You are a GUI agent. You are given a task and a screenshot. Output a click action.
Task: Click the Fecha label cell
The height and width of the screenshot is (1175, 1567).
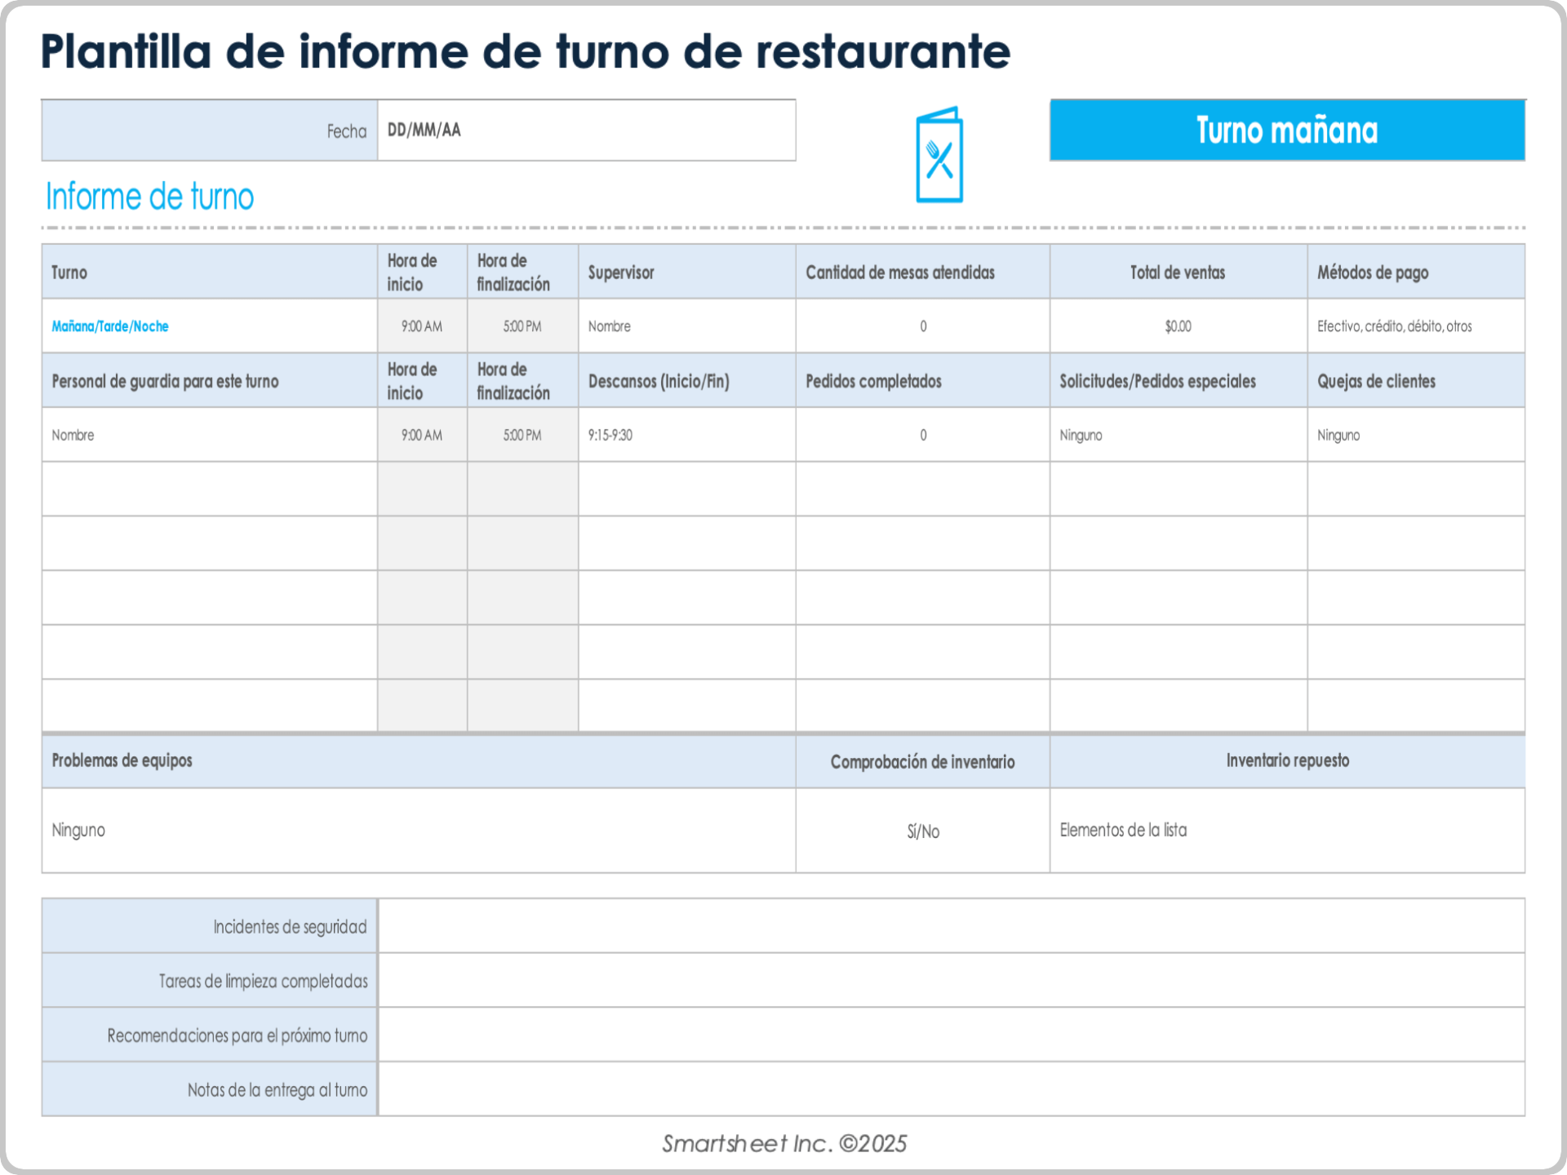point(210,131)
